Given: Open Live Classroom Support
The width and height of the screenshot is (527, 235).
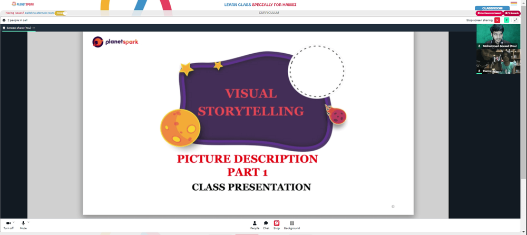Looking at the screenshot, I should pyautogui.click(x=489, y=13).
